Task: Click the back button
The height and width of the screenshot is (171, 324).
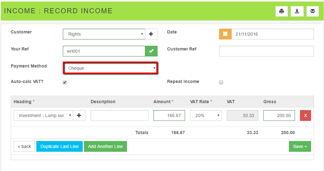Action: (x=24, y=146)
